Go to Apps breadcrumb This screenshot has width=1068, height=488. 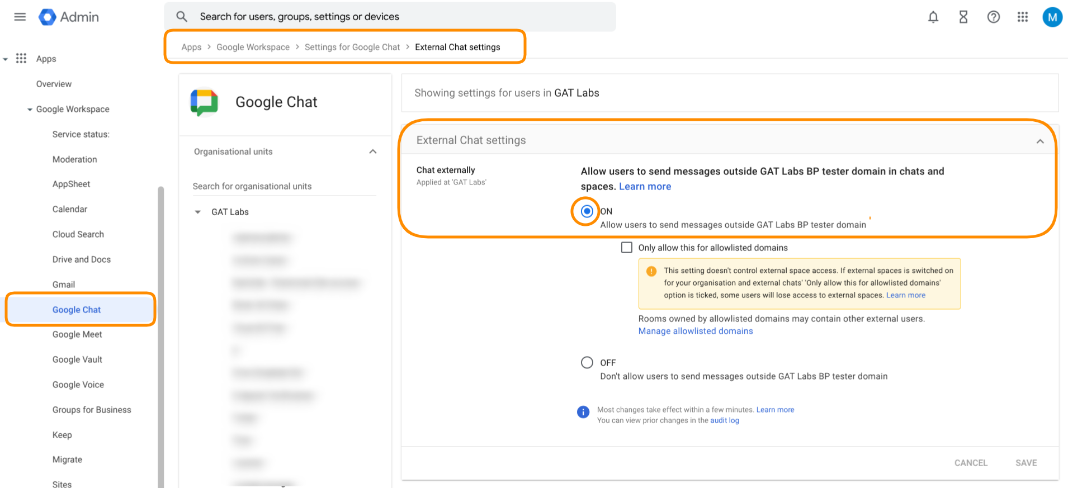tap(191, 47)
